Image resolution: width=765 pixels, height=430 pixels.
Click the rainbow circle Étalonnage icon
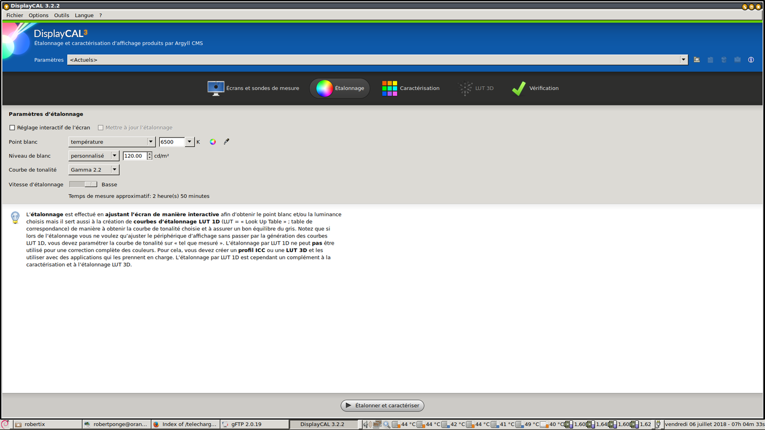(324, 88)
